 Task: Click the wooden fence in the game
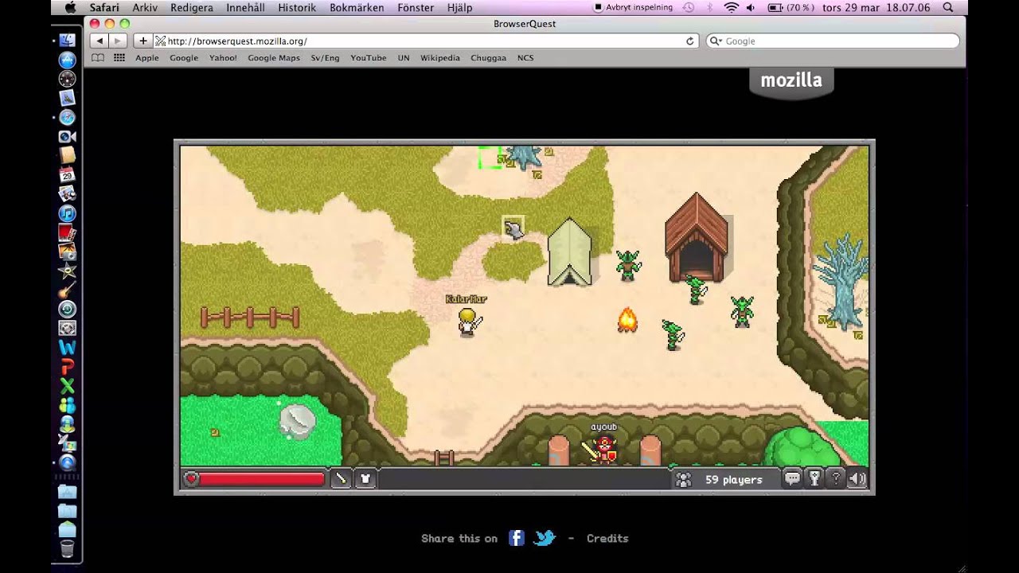click(x=250, y=318)
